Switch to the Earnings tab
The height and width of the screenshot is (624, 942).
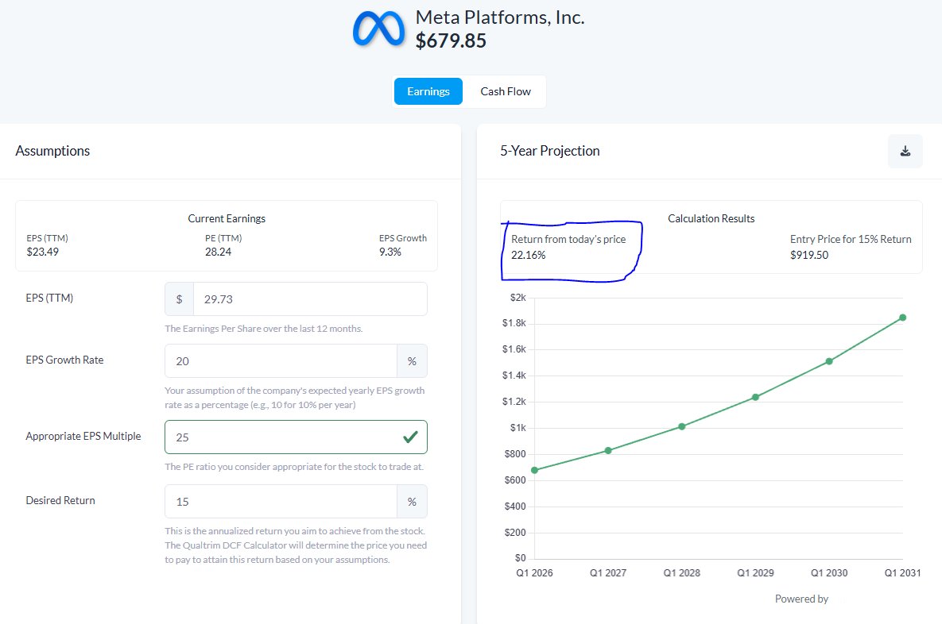[x=428, y=91]
